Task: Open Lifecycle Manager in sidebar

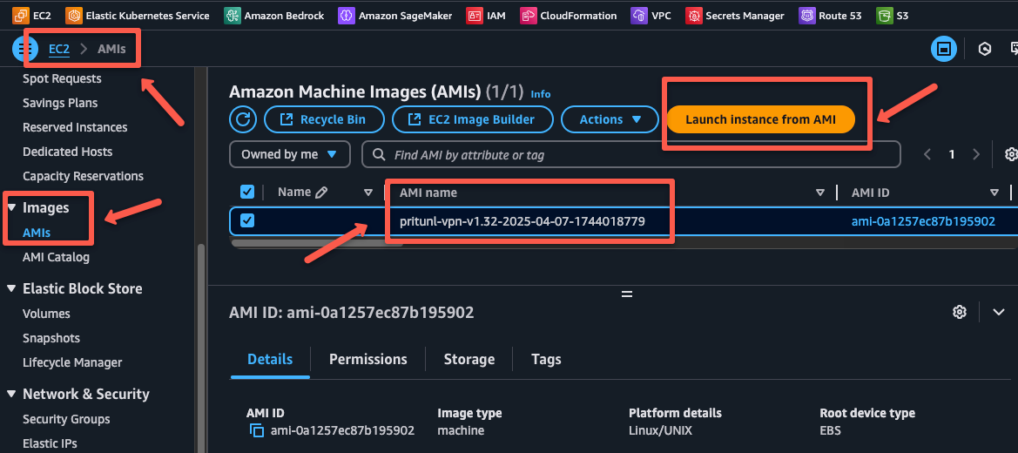Action: 72,362
